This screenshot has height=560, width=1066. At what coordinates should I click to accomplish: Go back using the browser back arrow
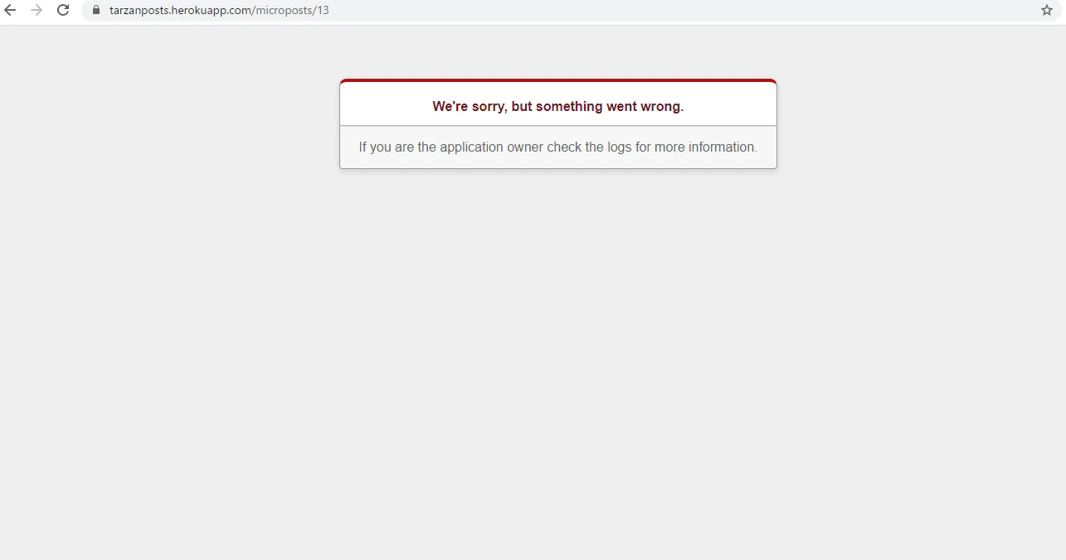tap(10, 10)
